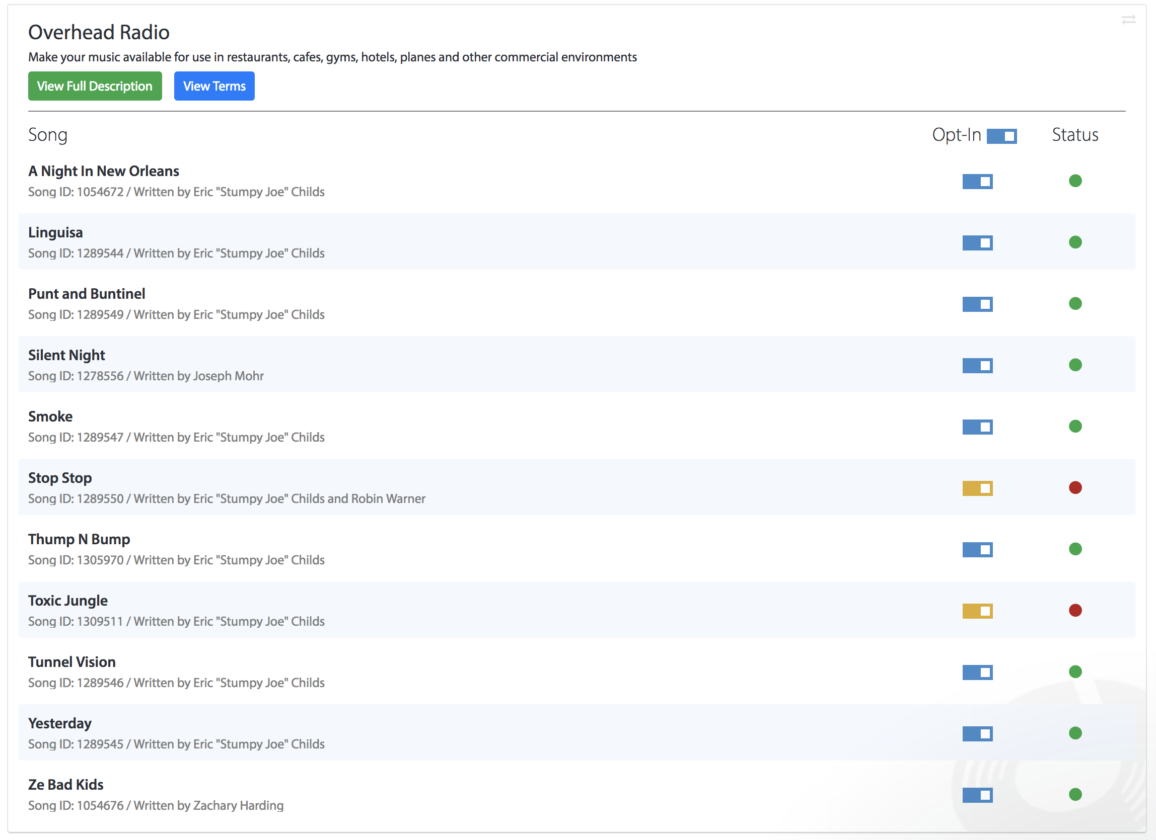Screen dimensions: 1156x840
Task: Click Song ID 1289545 details line
Action: pos(176,744)
